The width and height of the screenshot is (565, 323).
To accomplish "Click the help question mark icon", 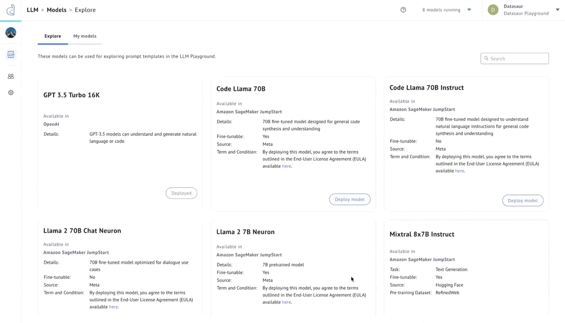I will click(x=403, y=10).
